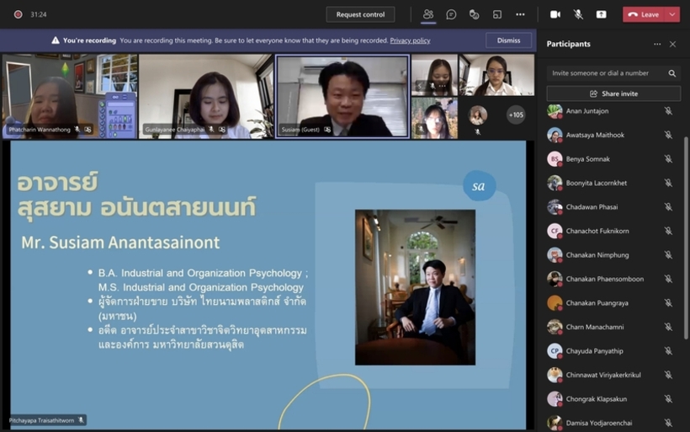Click the muted mic icon for Chanakan Puangraya
The height and width of the screenshot is (432, 690).
668,303
